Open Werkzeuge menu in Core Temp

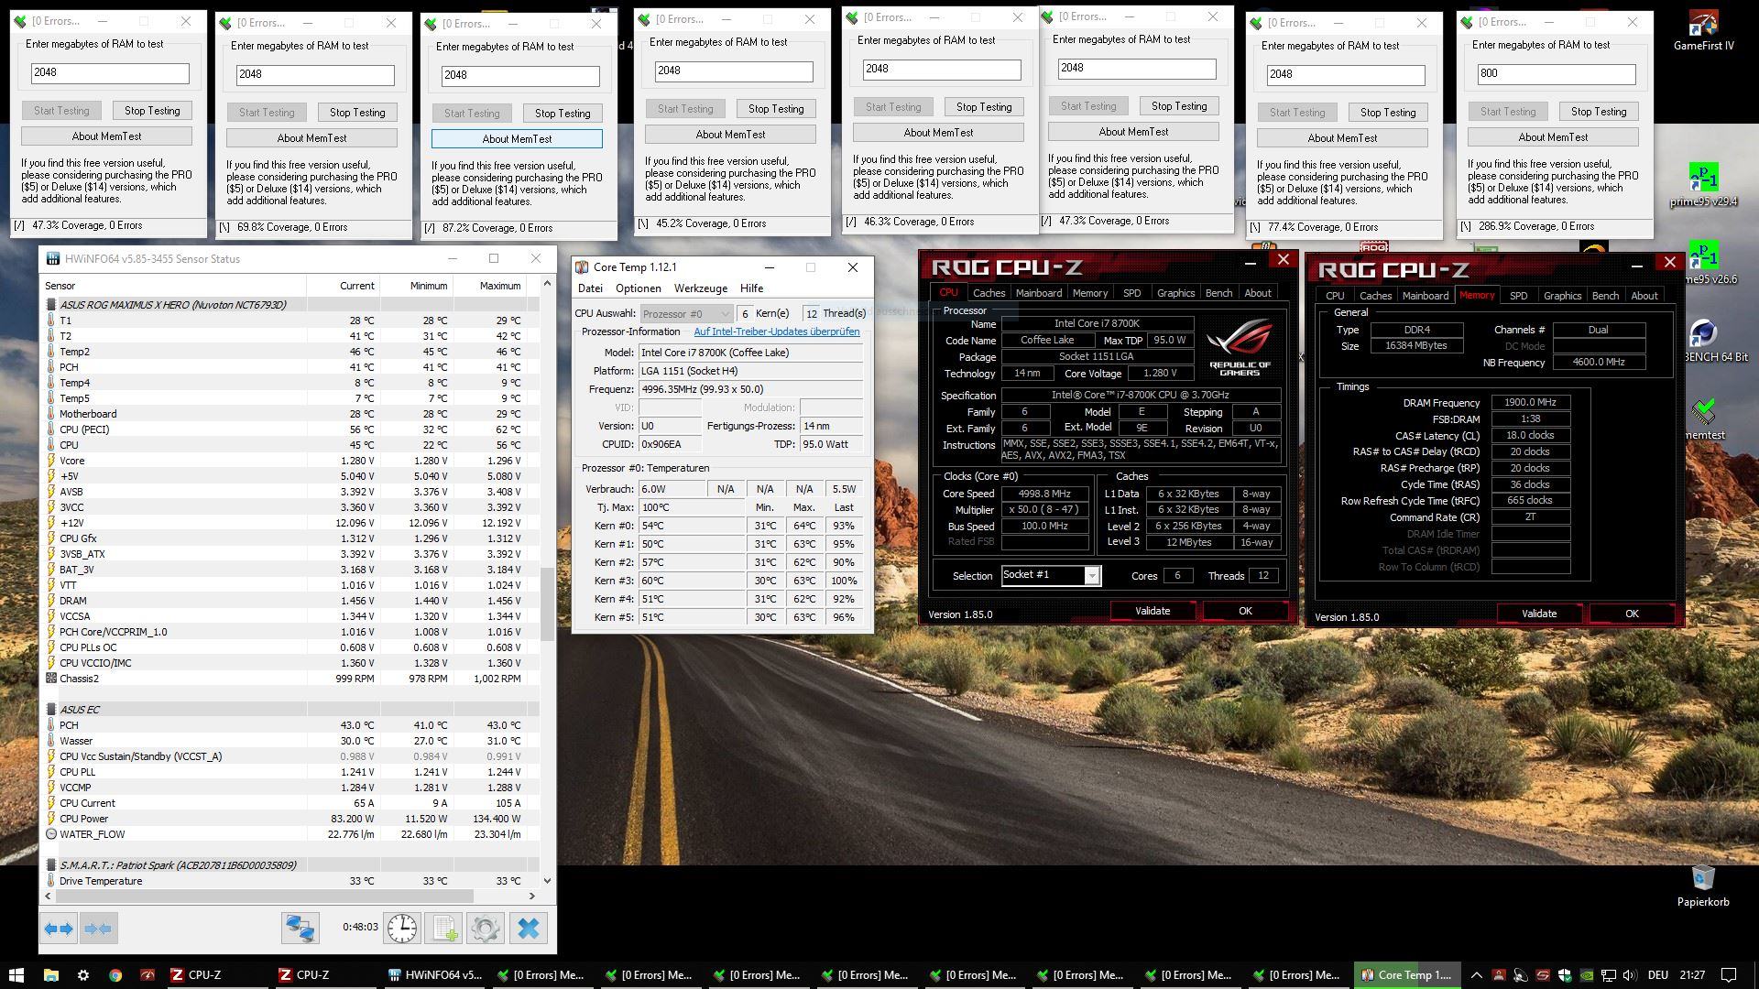(701, 288)
